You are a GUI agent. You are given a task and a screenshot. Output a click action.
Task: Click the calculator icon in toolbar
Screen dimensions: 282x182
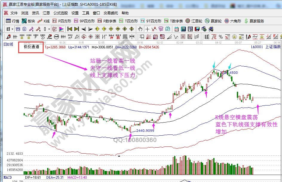(x=183, y=29)
